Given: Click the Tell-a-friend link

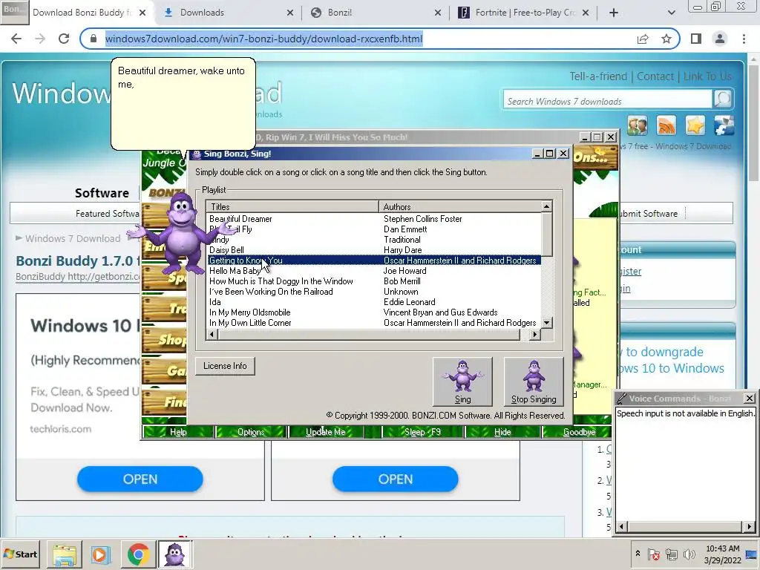Looking at the screenshot, I should pyautogui.click(x=598, y=76).
